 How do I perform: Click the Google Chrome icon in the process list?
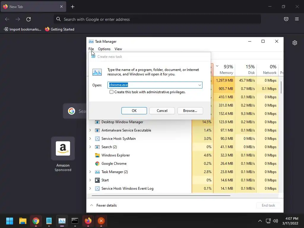click(x=97, y=164)
